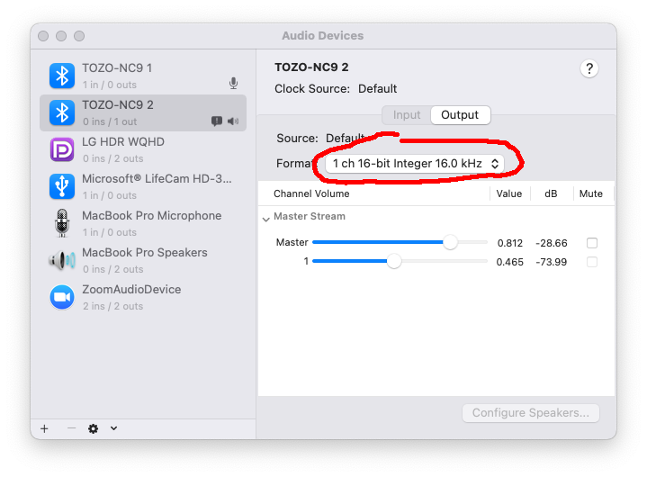Click the MacBook Pro Speakers icon

61,260
